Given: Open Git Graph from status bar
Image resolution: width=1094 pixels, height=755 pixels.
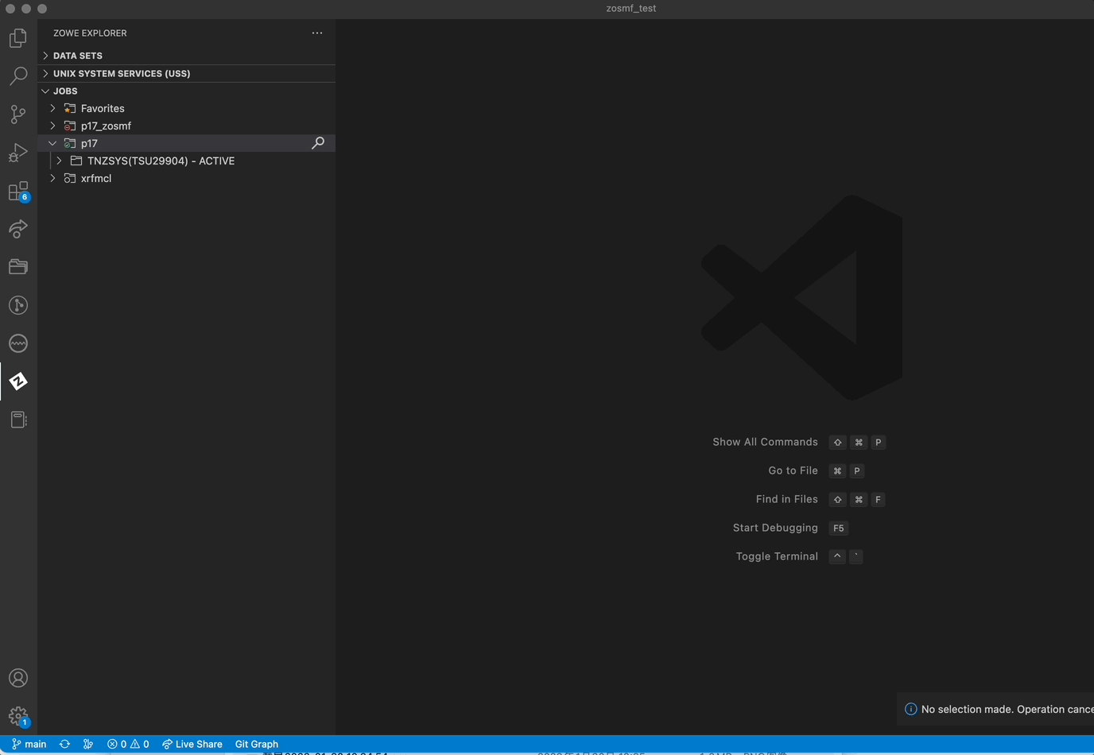Looking at the screenshot, I should click(x=257, y=744).
